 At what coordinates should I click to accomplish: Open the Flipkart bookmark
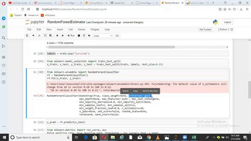pos(16,15)
